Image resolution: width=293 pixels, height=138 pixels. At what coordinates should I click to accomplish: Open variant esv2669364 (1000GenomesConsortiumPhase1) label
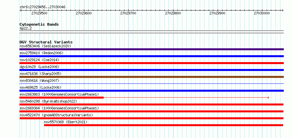tap(59, 108)
